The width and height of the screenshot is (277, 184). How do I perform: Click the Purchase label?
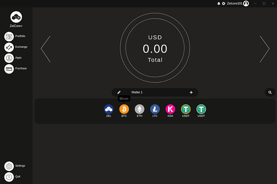tap(21, 68)
